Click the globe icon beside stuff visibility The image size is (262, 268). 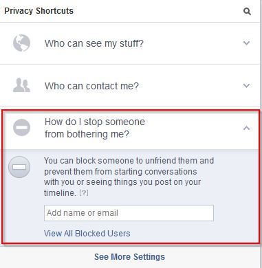coord(21,43)
